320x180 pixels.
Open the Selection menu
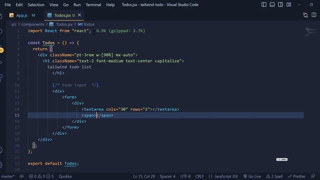(36, 4)
